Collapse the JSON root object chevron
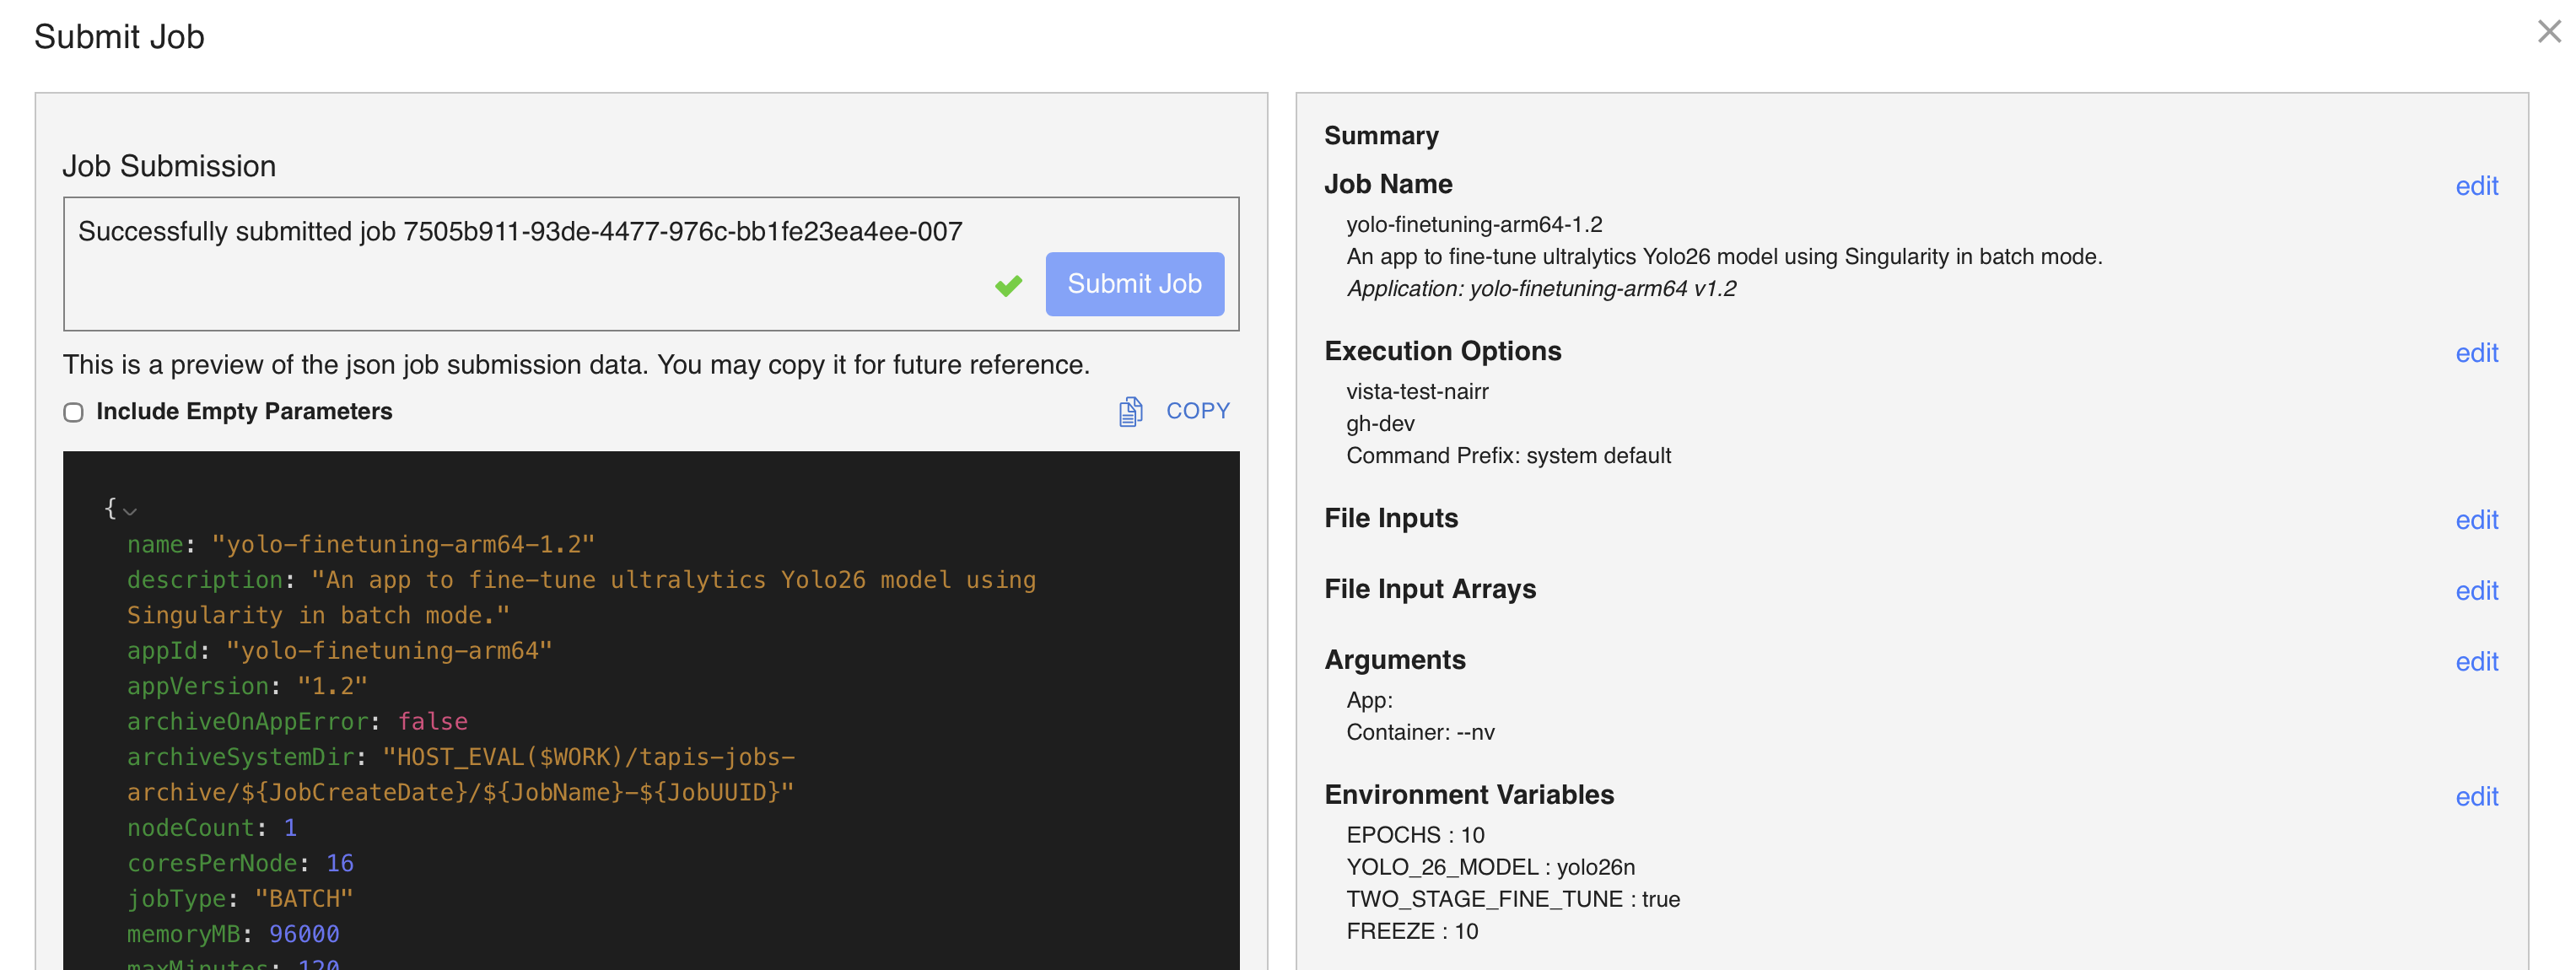The height and width of the screenshot is (970, 2576). click(x=130, y=511)
